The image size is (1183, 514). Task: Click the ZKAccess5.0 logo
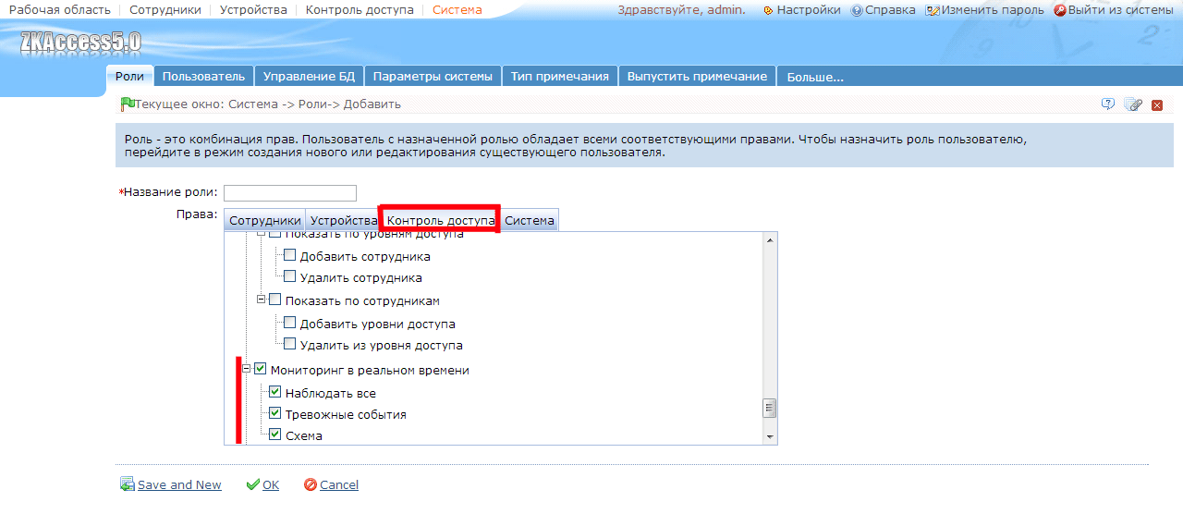(80, 43)
